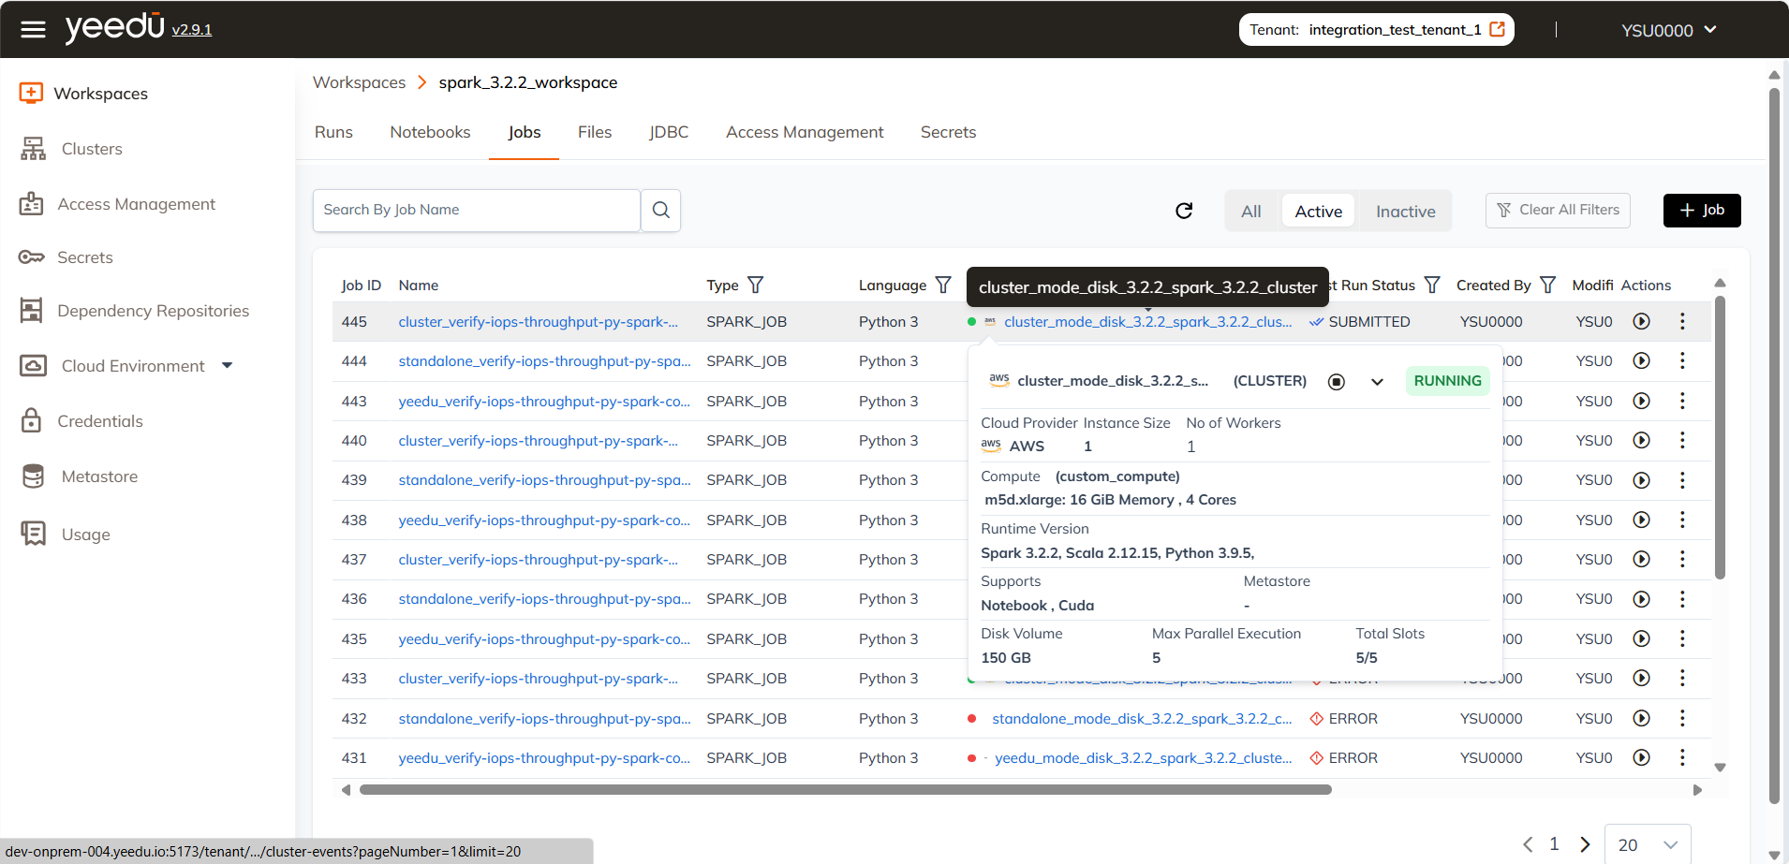This screenshot has height=864, width=1789.
Task: Keep Active jobs filter selected
Action: click(1317, 211)
